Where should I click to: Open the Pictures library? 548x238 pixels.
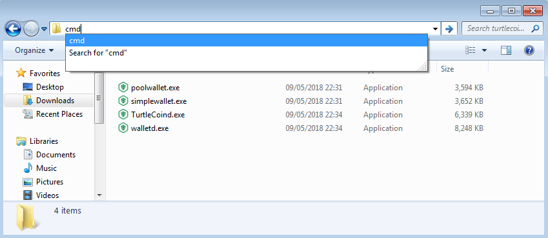[x=50, y=182]
